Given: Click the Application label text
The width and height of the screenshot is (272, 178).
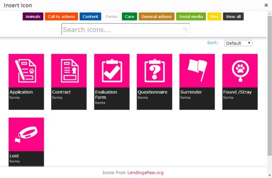Looking at the screenshot, I should 21,92.
